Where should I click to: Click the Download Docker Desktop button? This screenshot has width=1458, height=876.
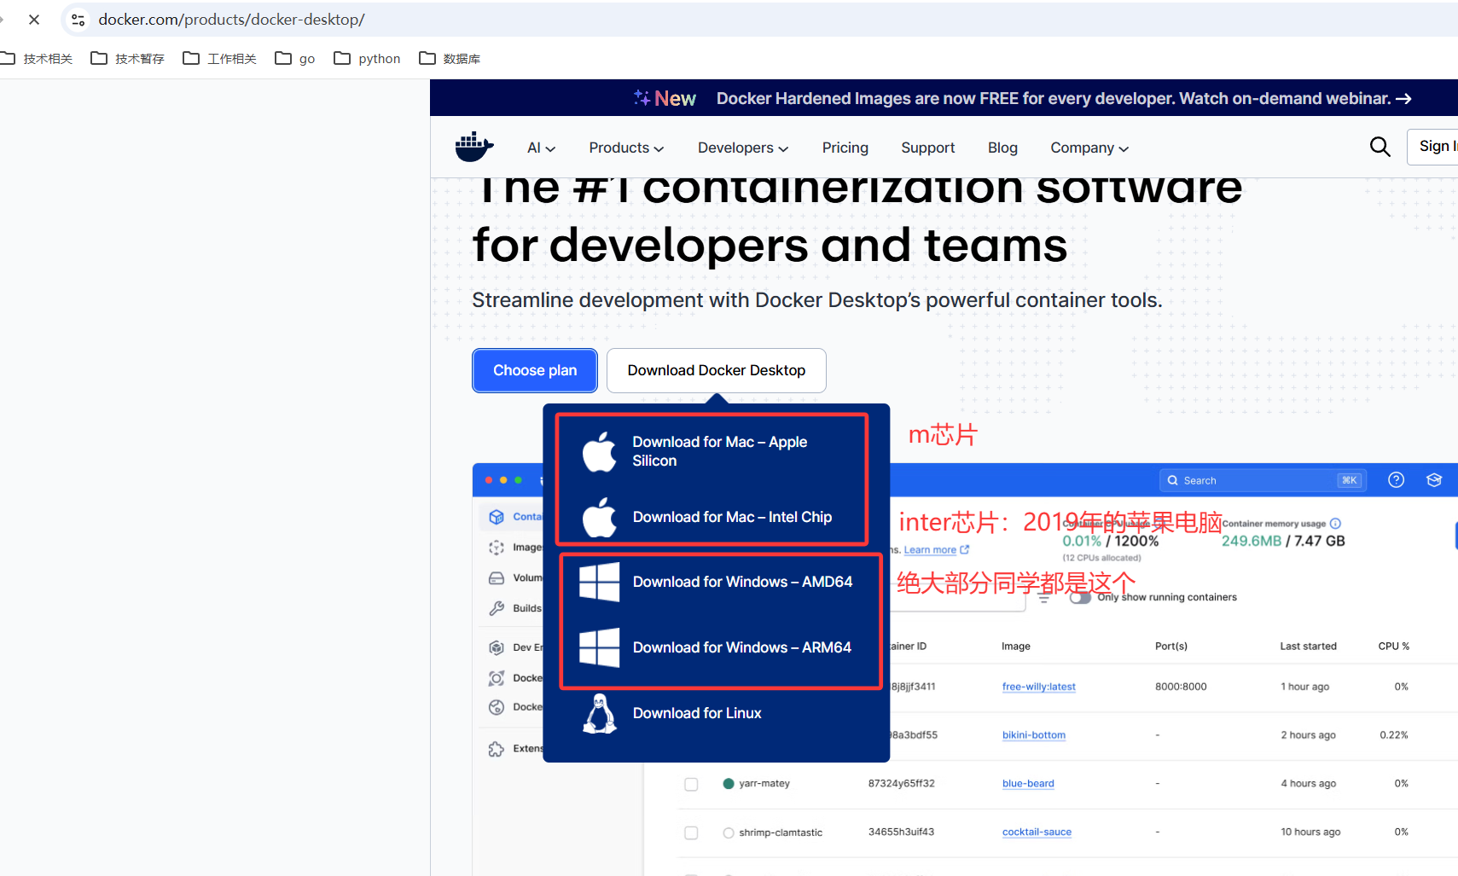point(717,370)
